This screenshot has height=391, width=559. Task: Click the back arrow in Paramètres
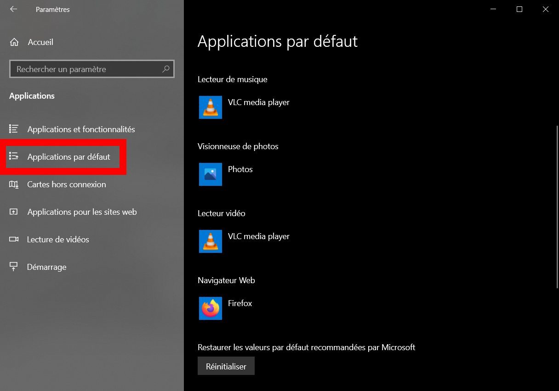coord(13,9)
